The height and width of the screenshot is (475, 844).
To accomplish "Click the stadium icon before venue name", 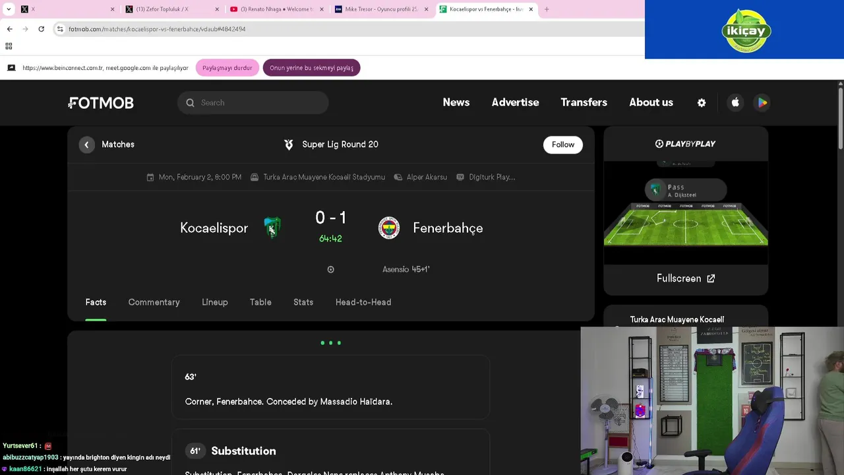I will [x=255, y=177].
